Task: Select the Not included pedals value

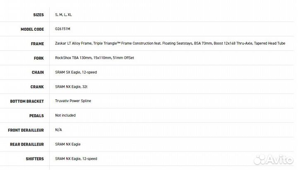Action: tap(65, 115)
